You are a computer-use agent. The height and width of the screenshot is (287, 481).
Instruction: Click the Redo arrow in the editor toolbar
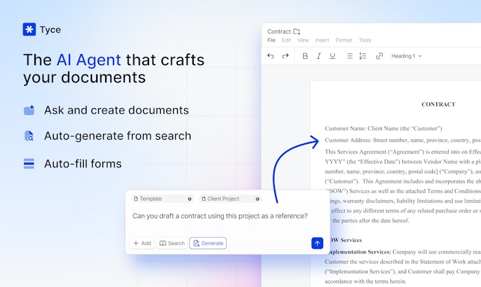tap(285, 56)
